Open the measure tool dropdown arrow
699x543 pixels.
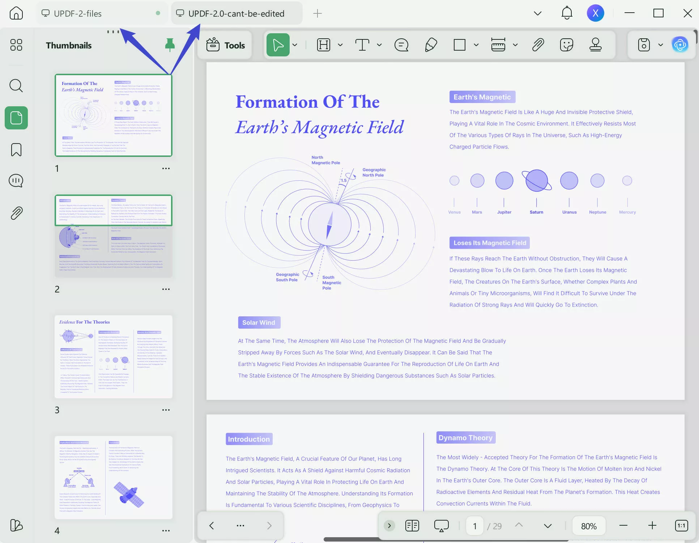point(515,45)
